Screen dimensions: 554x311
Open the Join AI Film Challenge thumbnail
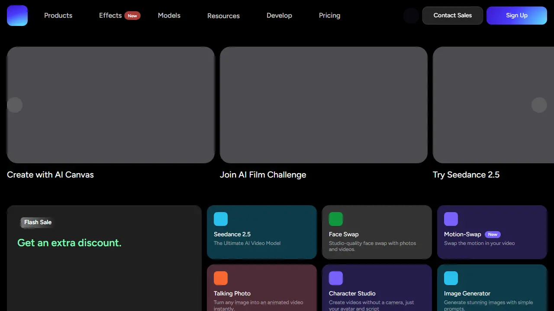(x=324, y=105)
